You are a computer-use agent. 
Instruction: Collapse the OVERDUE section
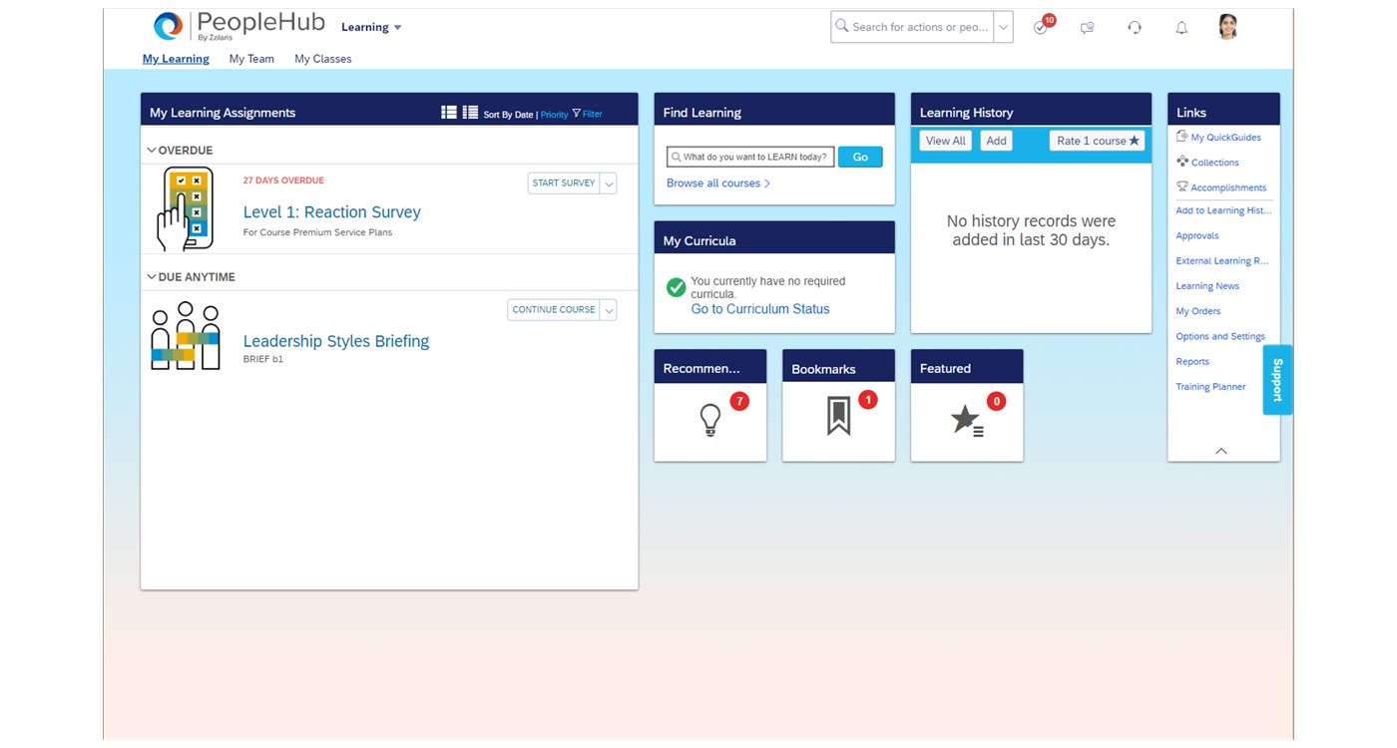tap(152, 151)
